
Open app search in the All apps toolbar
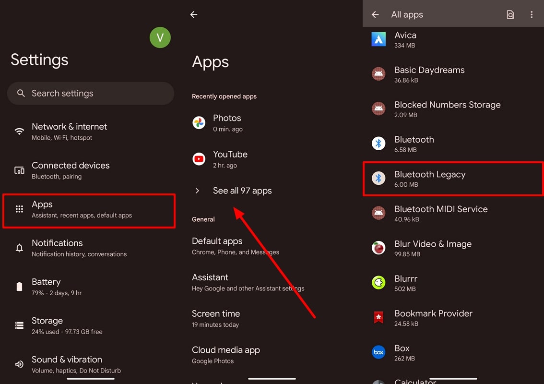pyautogui.click(x=510, y=14)
